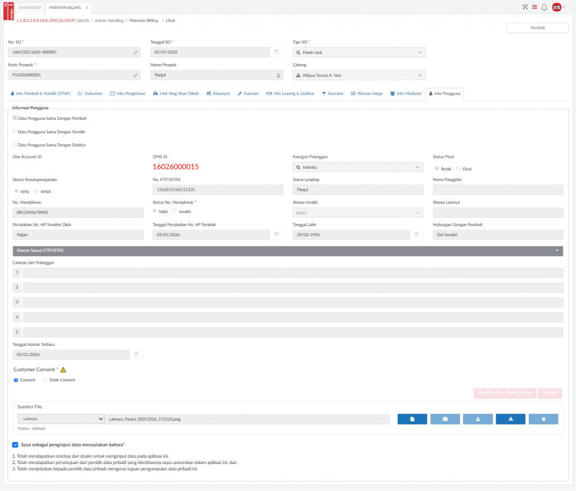Image resolution: width=576 pixels, height=491 pixels.
Task: Toggle fullscreen with the expand arrows icon
Action: (525, 7)
